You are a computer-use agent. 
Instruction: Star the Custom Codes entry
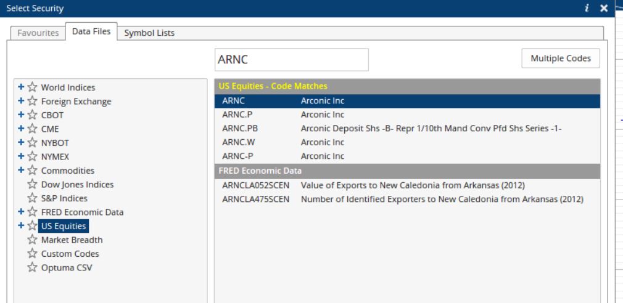pos(32,254)
